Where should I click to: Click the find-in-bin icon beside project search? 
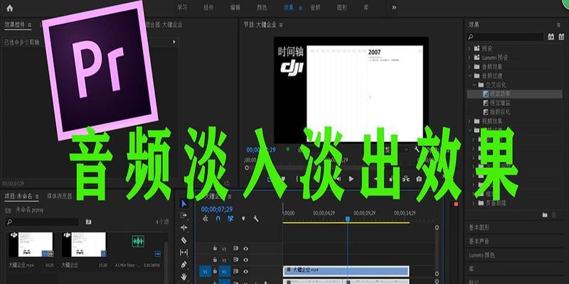[88, 222]
